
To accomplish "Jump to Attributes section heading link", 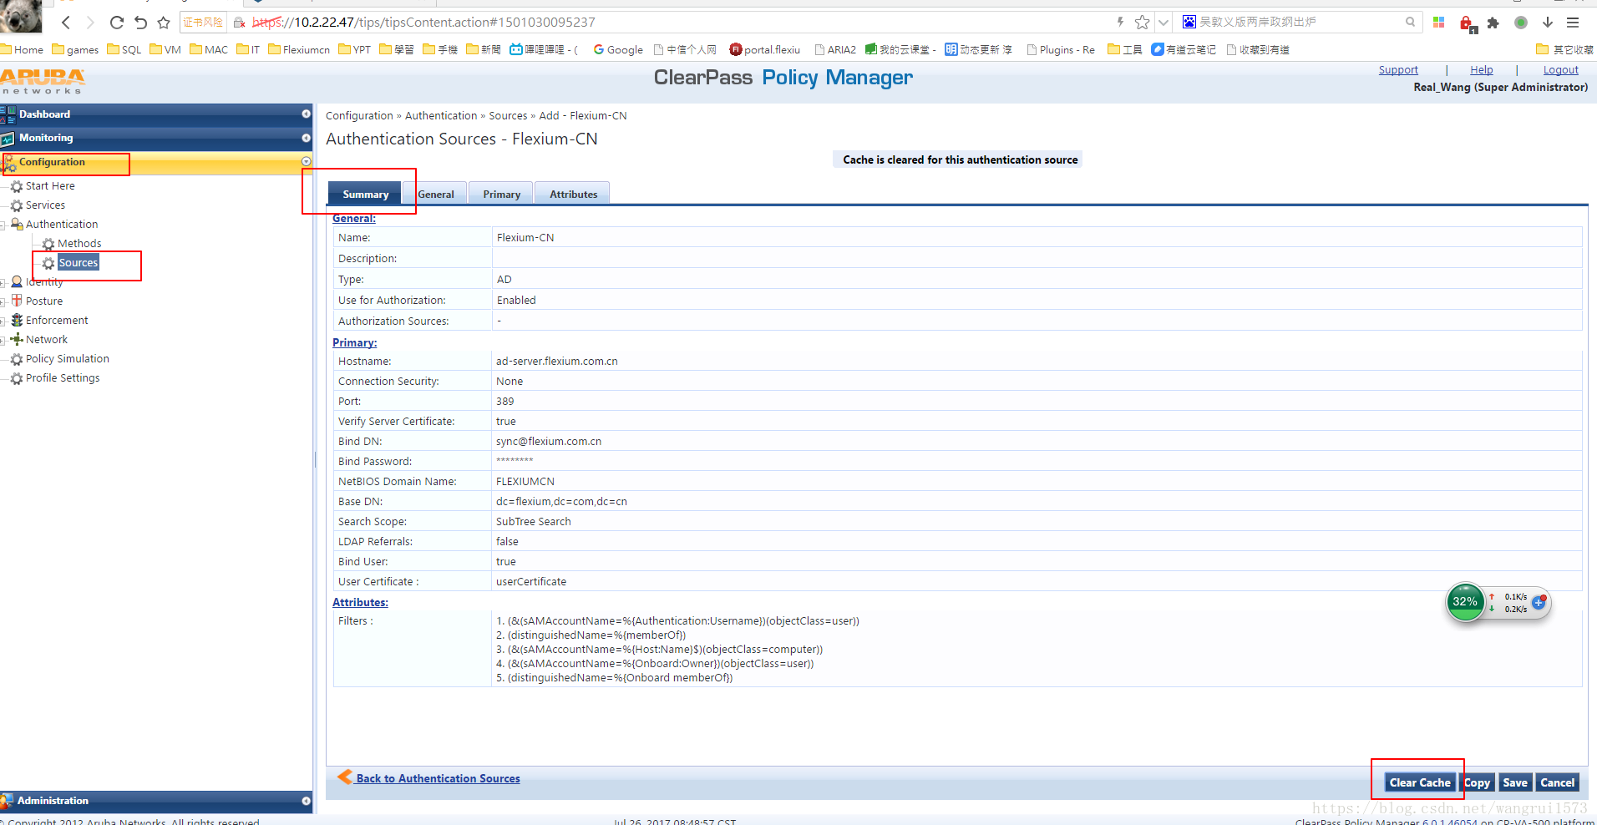I will point(360,603).
